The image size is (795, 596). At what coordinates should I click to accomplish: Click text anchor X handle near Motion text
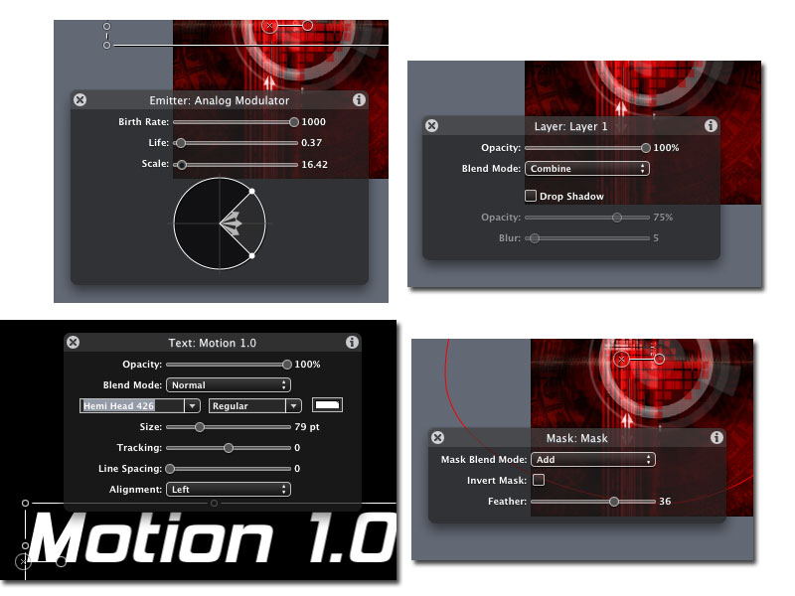[x=23, y=561]
